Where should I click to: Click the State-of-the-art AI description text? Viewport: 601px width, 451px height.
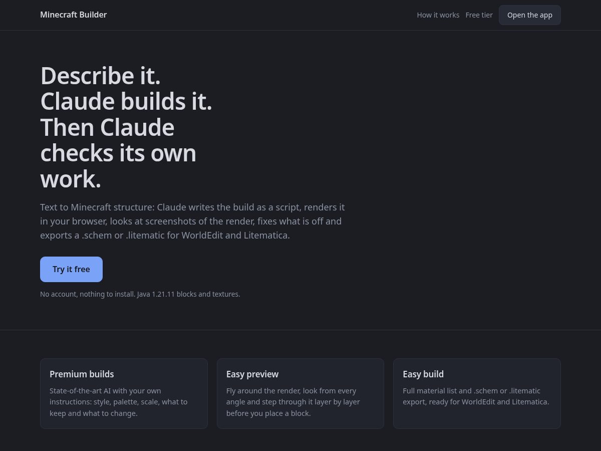click(119, 402)
